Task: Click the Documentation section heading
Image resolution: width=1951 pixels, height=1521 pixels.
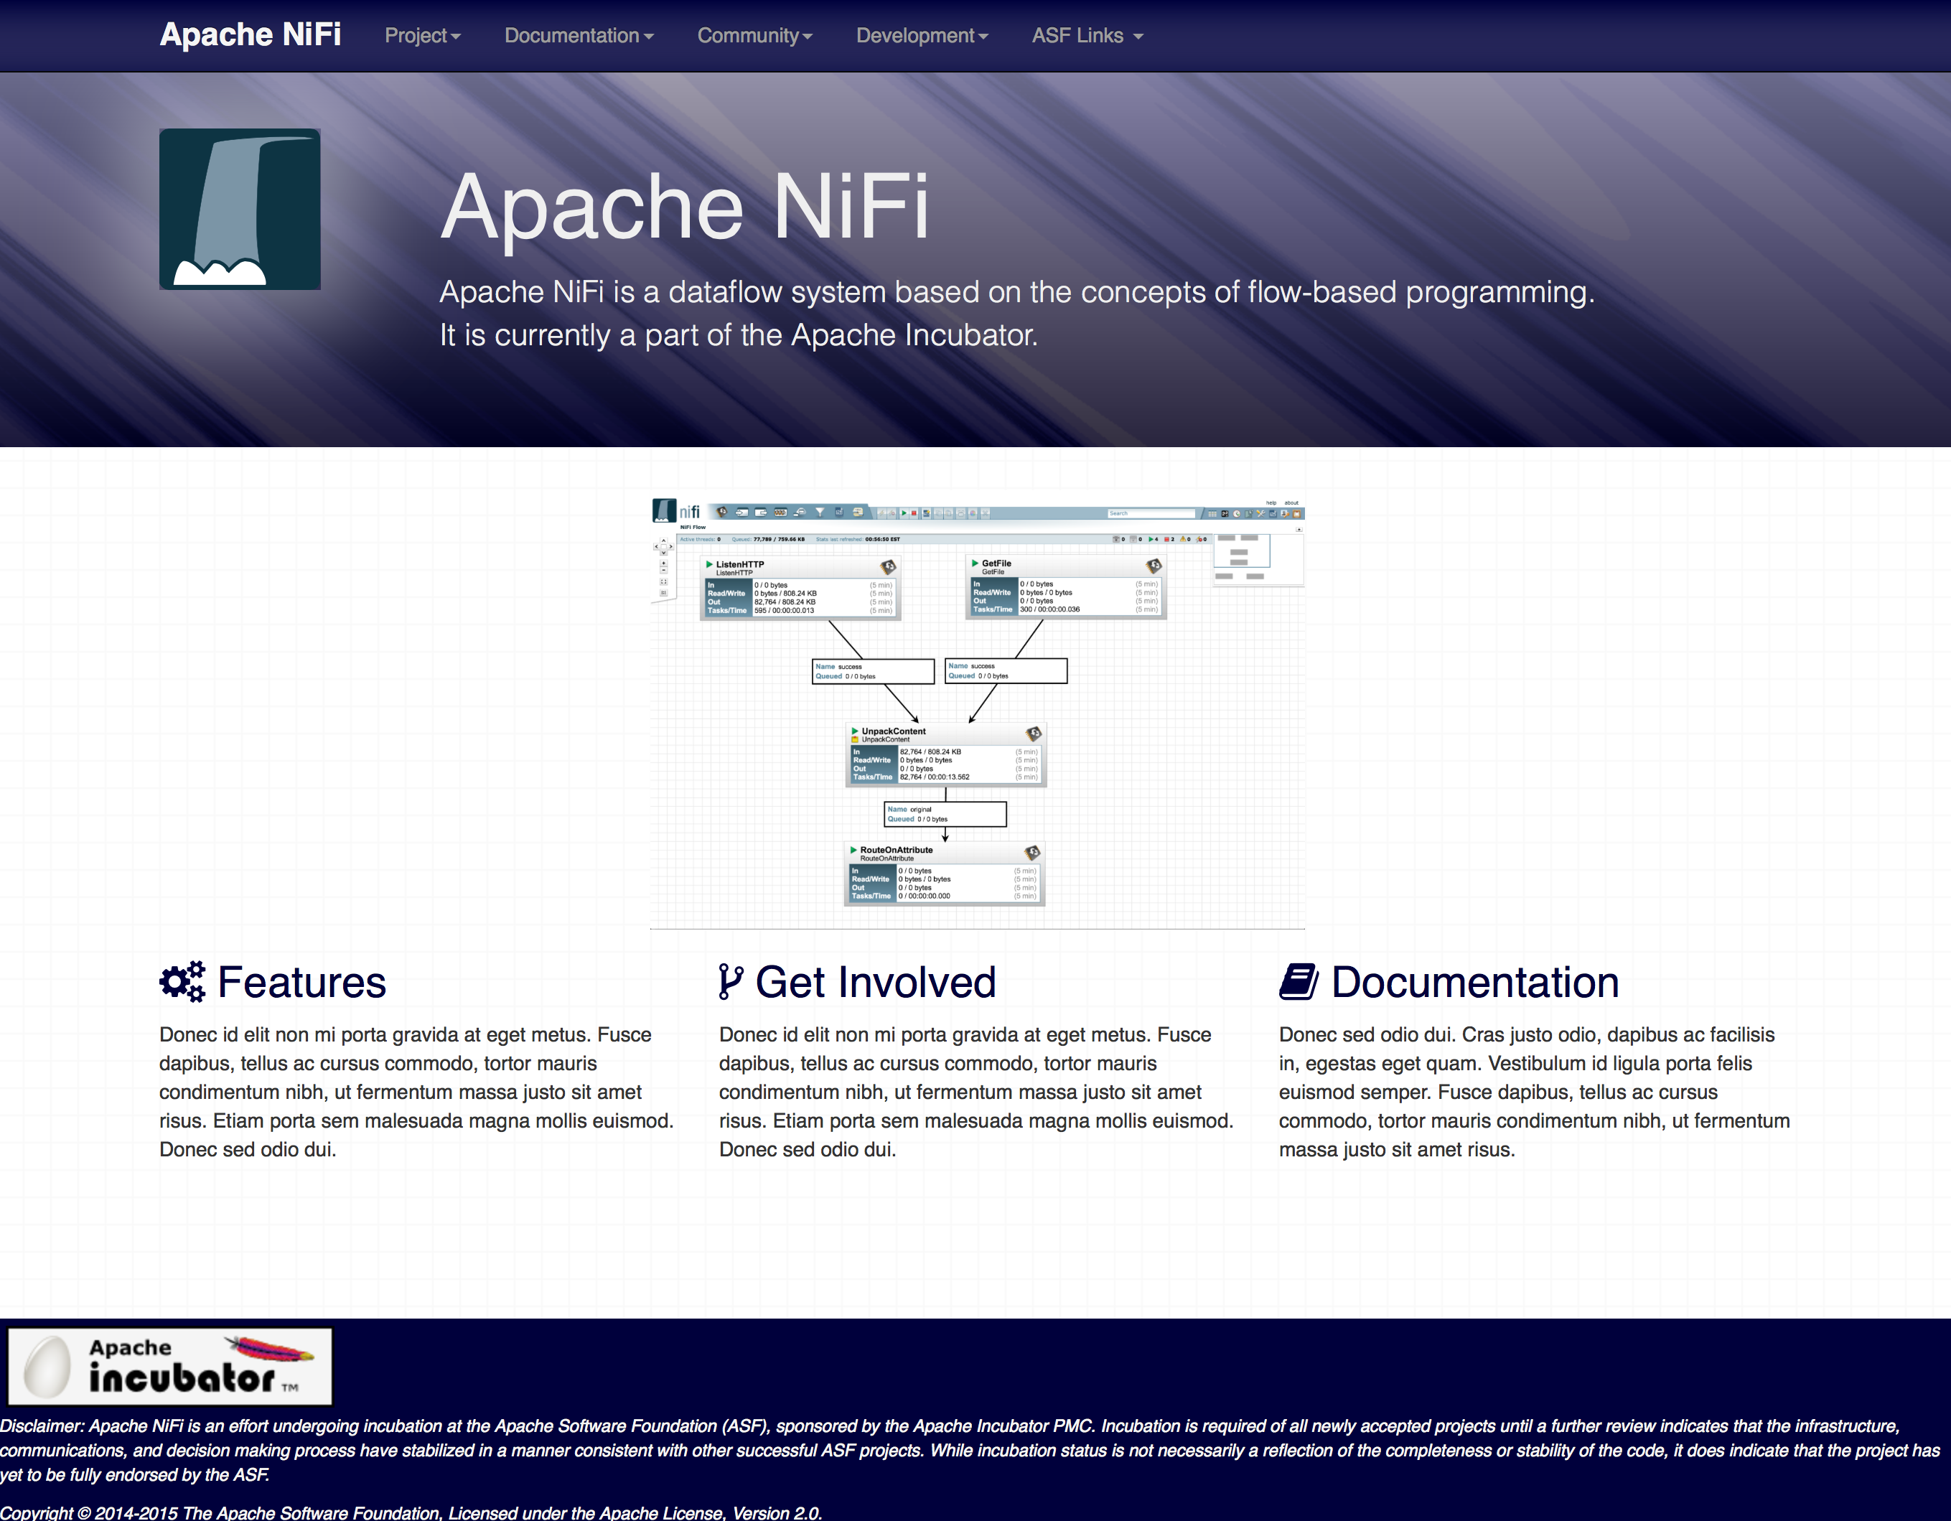Action: click(x=1474, y=981)
